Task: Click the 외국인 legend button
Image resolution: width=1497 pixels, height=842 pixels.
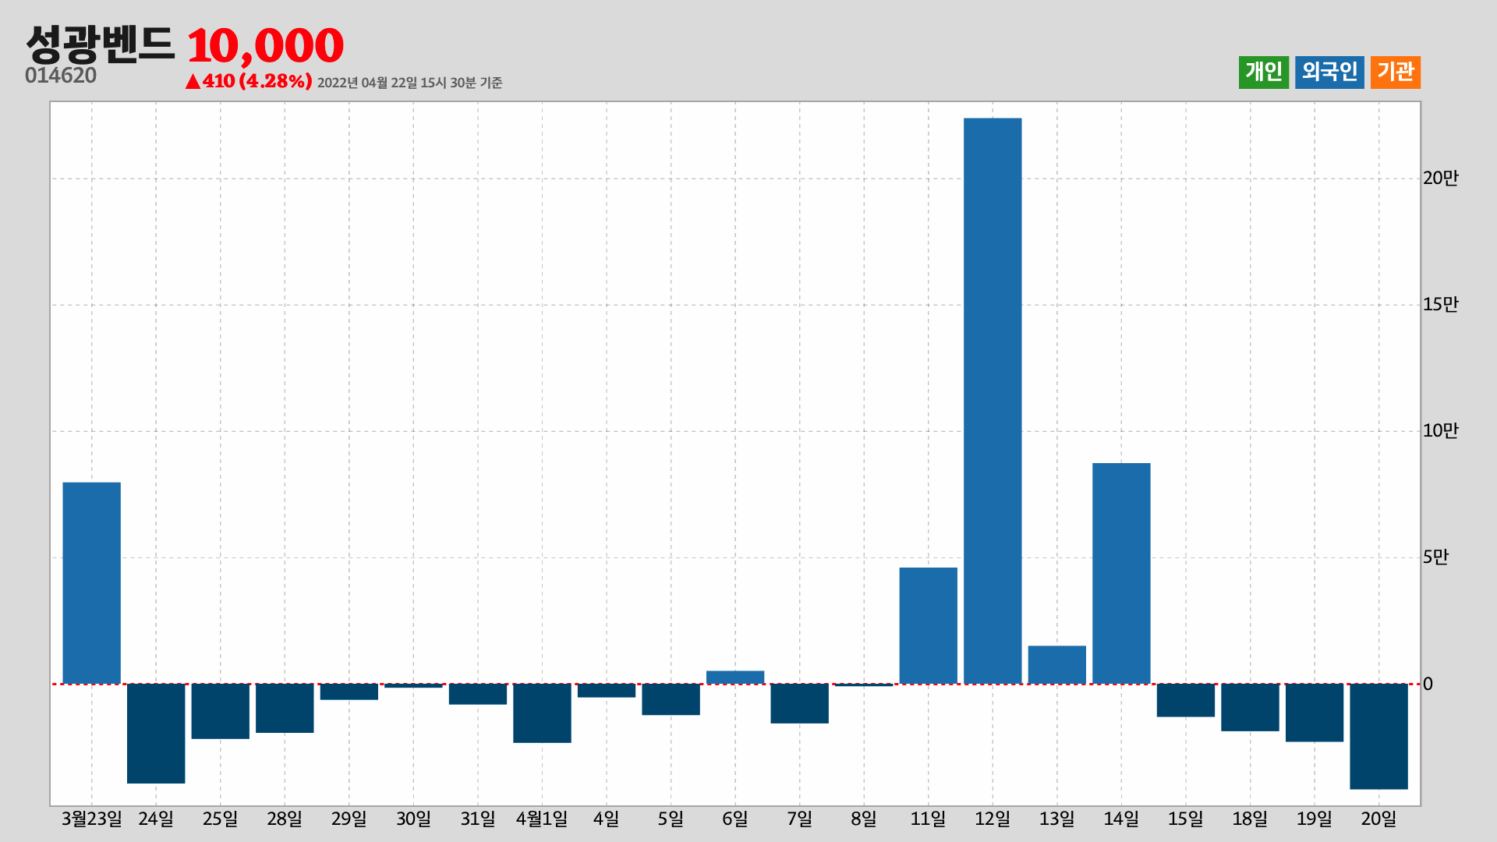Action: [x=1329, y=73]
